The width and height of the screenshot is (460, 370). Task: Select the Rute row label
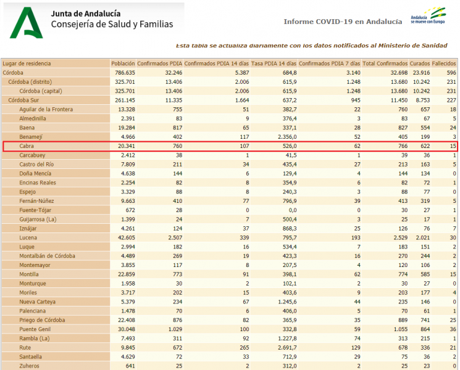(x=25, y=348)
